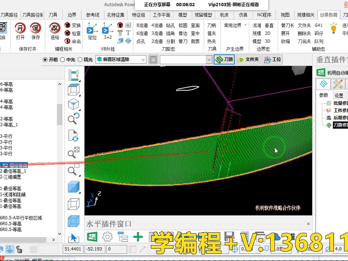
Task: Open the empty combo box dropdown arrow
Action: coord(209,59)
